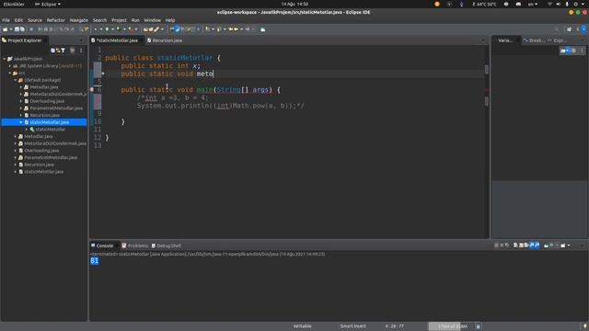Click the Run Garbage Collector trash icon
The width and height of the screenshot is (589, 331).
click(479, 326)
